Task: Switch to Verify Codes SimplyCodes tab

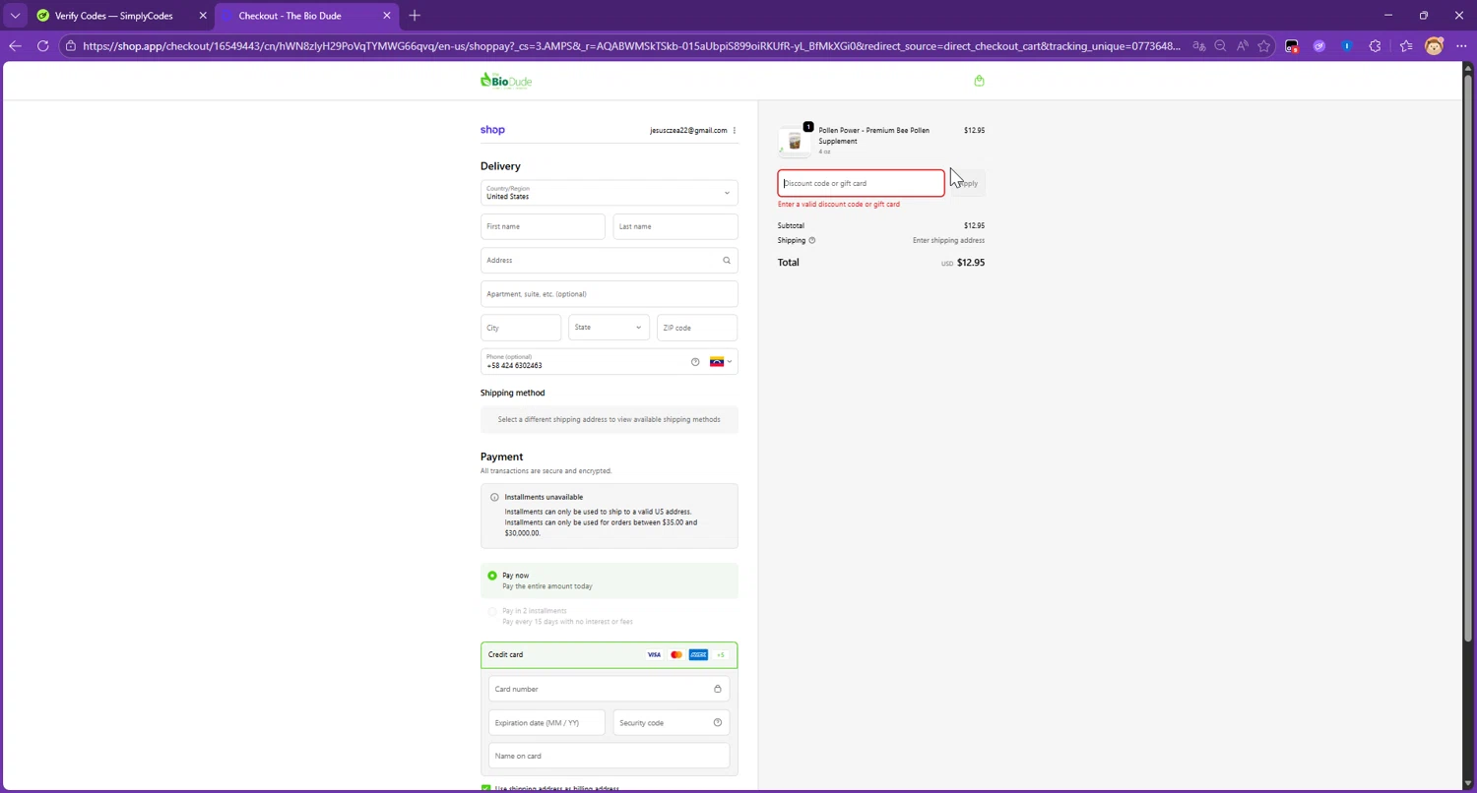Action: point(113,16)
